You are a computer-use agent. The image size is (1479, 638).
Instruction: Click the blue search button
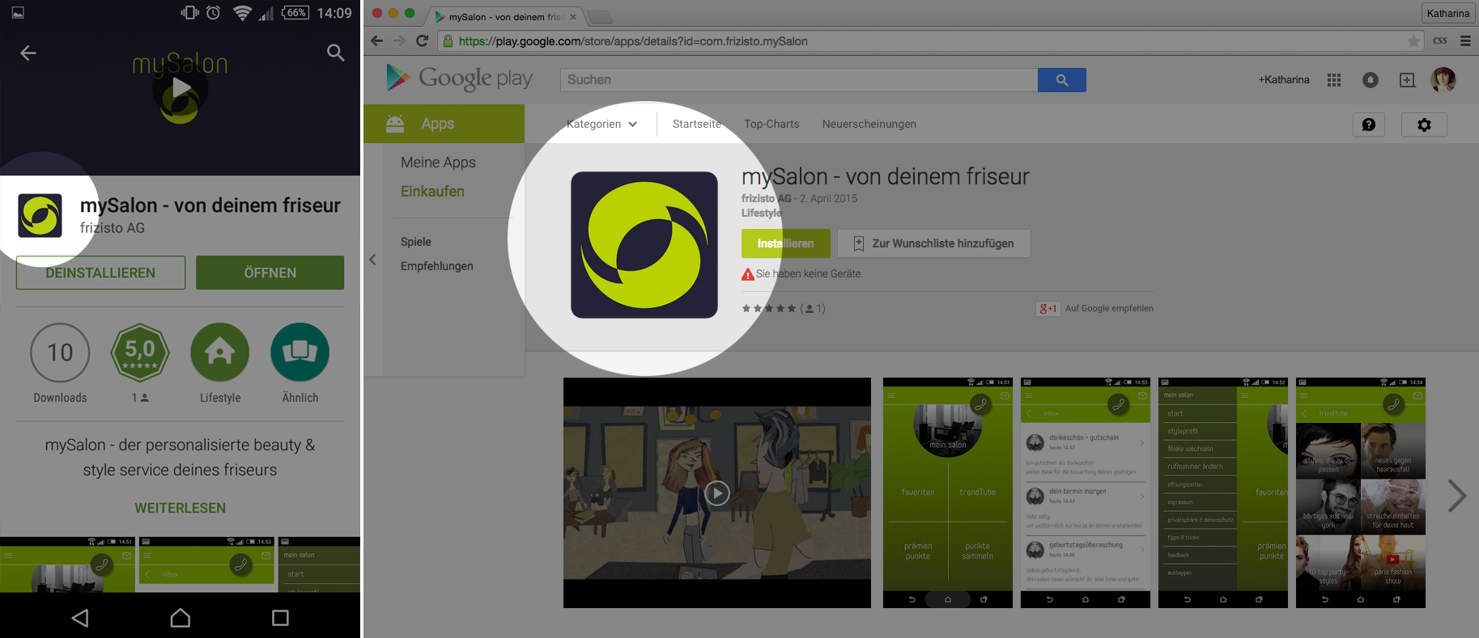click(1062, 79)
